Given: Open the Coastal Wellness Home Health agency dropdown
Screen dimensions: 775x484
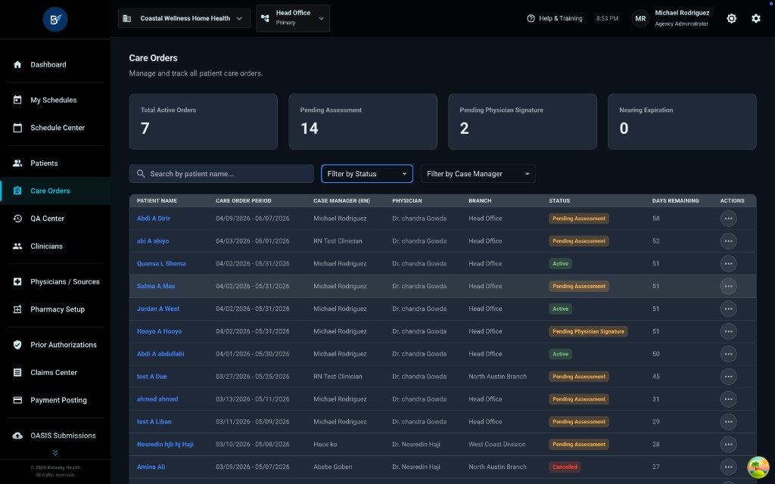Looking at the screenshot, I should tap(185, 18).
